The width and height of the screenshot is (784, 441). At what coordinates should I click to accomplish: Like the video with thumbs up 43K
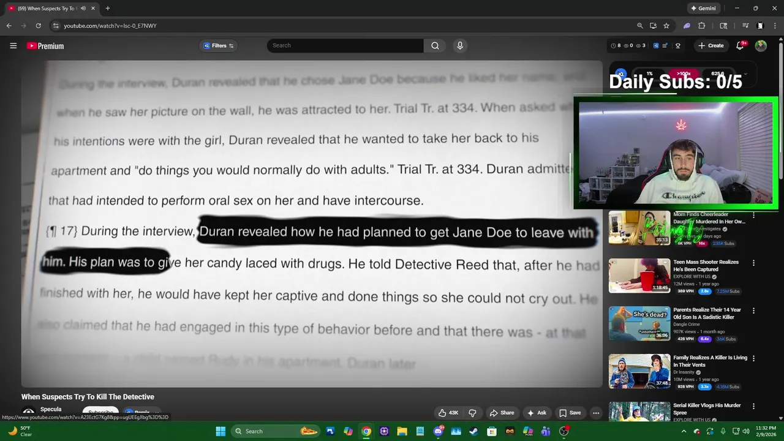[x=448, y=413]
